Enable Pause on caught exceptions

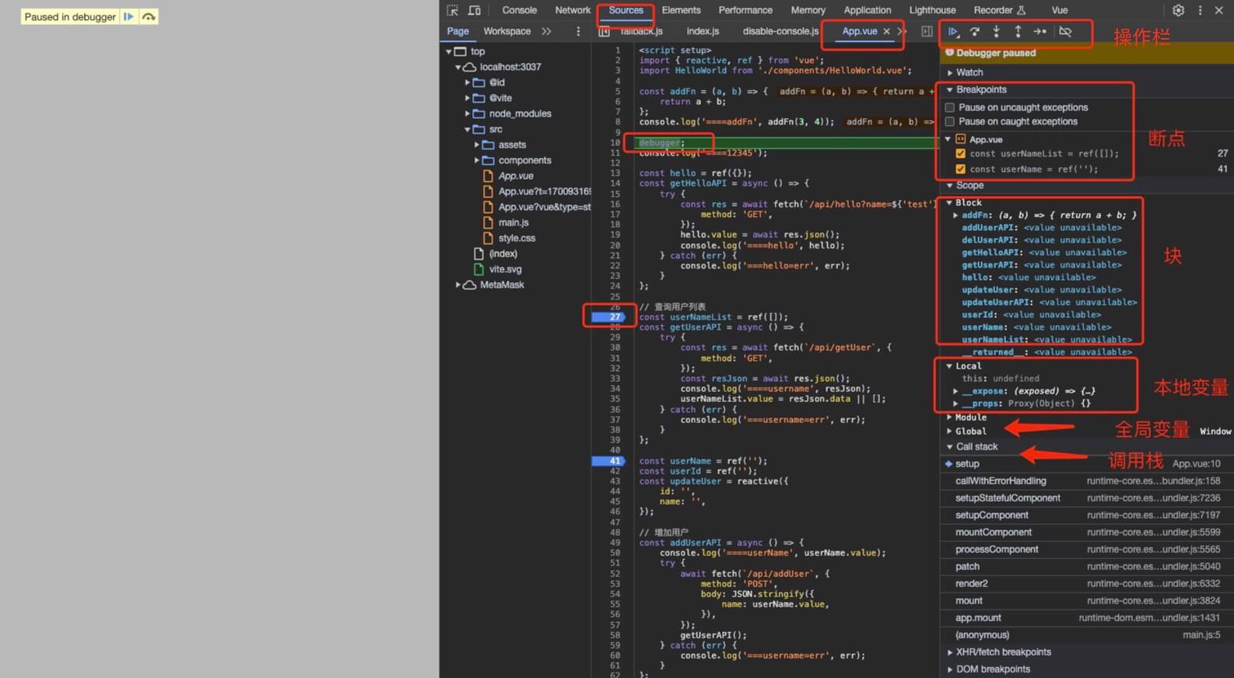point(950,121)
